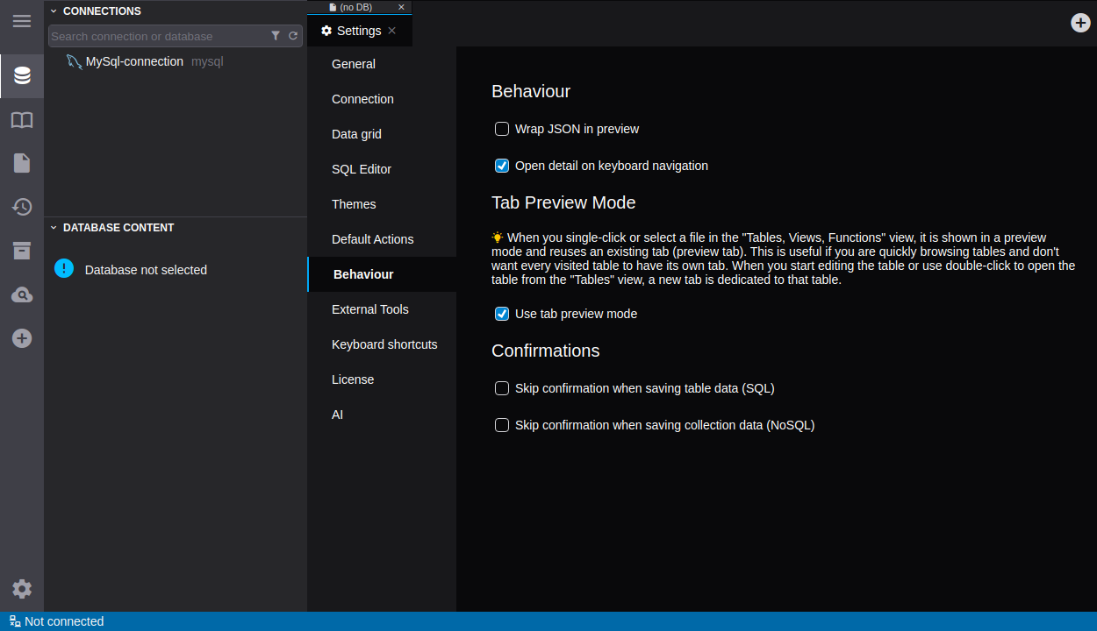Close the Settings tab
This screenshot has width=1097, height=631.
(392, 31)
